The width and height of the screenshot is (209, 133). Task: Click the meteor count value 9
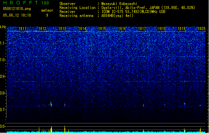[47, 15]
